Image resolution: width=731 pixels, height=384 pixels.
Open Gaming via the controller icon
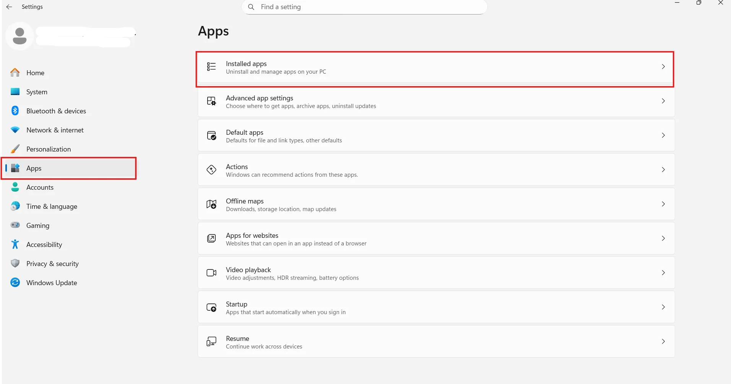click(15, 225)
